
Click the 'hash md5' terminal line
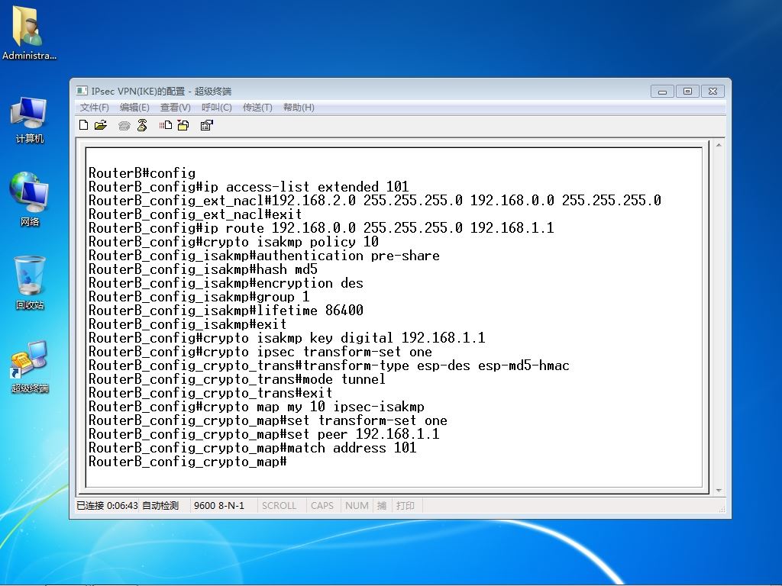click(203, 269)
